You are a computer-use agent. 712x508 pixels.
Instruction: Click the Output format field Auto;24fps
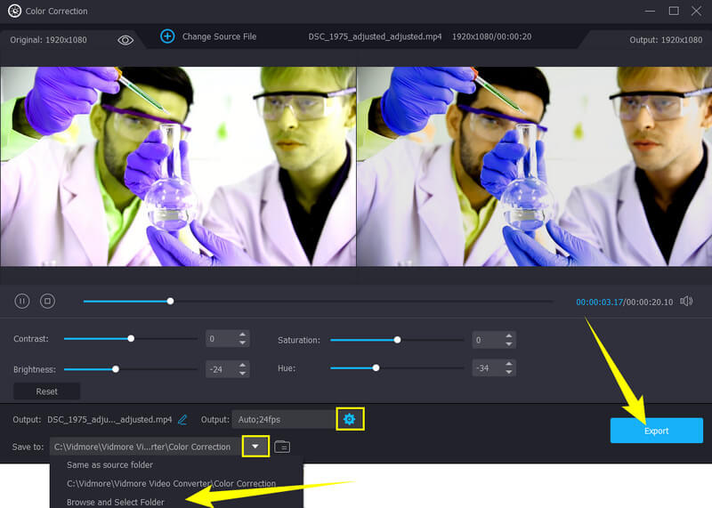[x=283, y=419]
